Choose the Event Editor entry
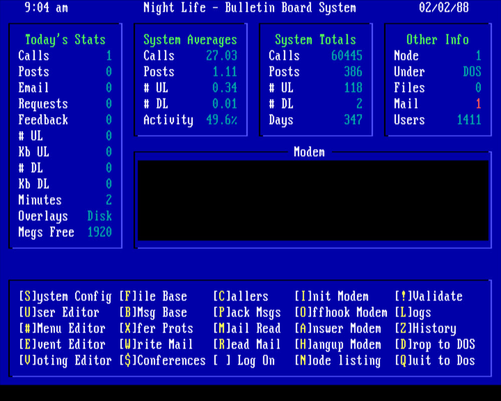This screenshot has height=401, width=501. [x=62, y=344]
